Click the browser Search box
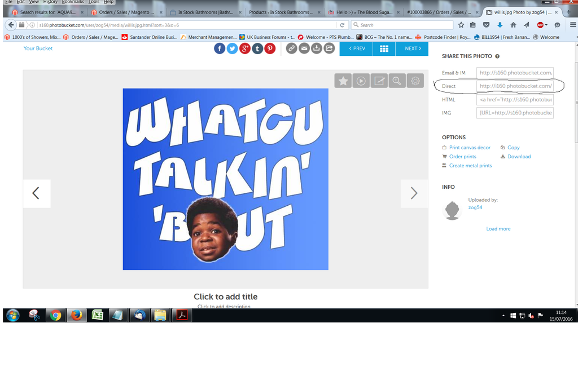Viewport: 578px width, 385px height. 402,25
